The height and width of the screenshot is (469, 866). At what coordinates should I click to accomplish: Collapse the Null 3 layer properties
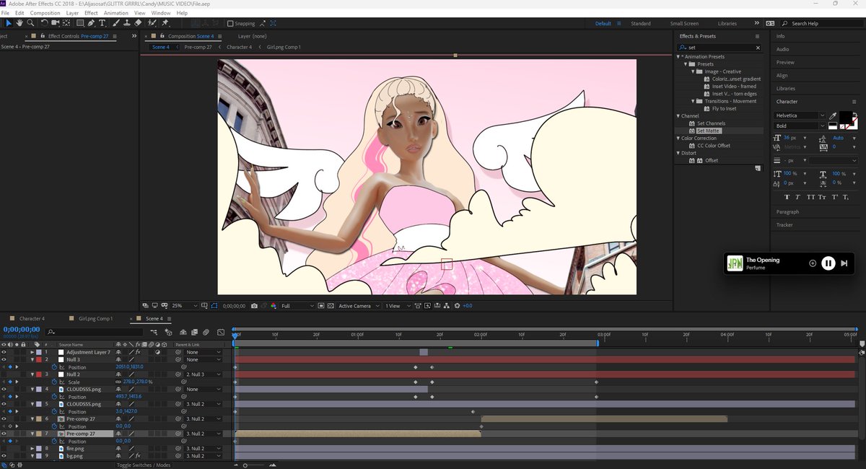[32, 359]
